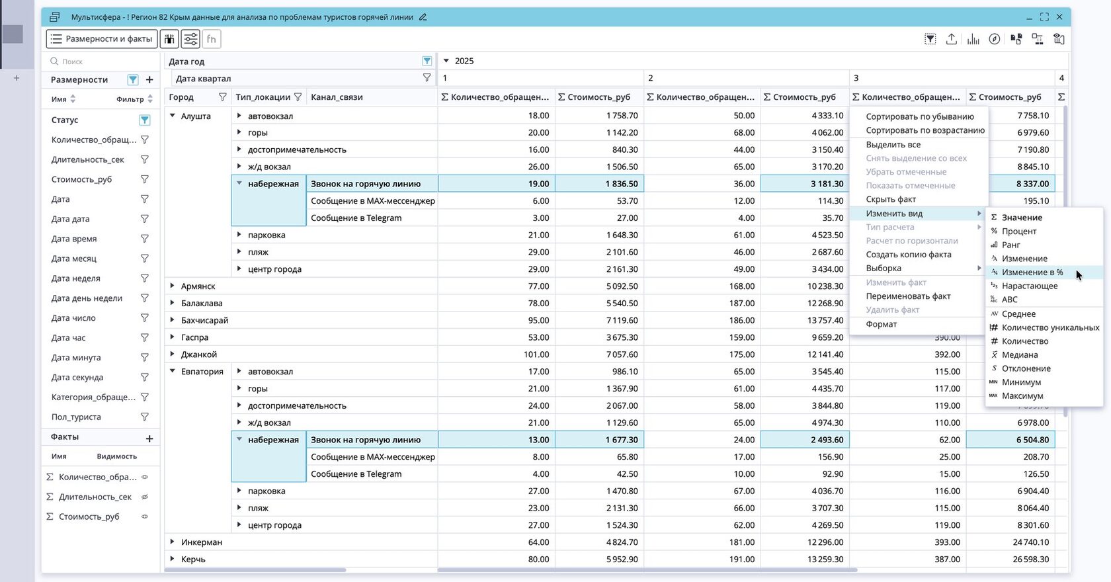This screenshot has width=1111, height=582.
Task: Expand the Армянск city row
Action: (173, 286)
